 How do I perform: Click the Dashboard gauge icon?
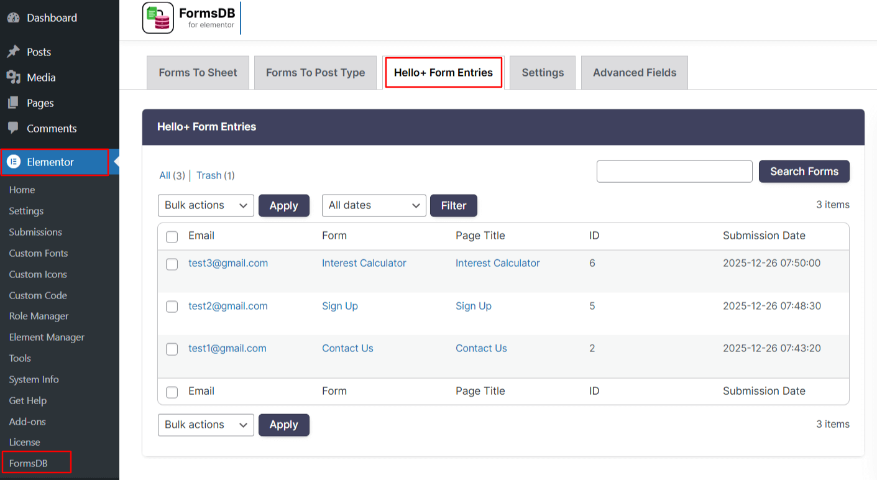13,17
